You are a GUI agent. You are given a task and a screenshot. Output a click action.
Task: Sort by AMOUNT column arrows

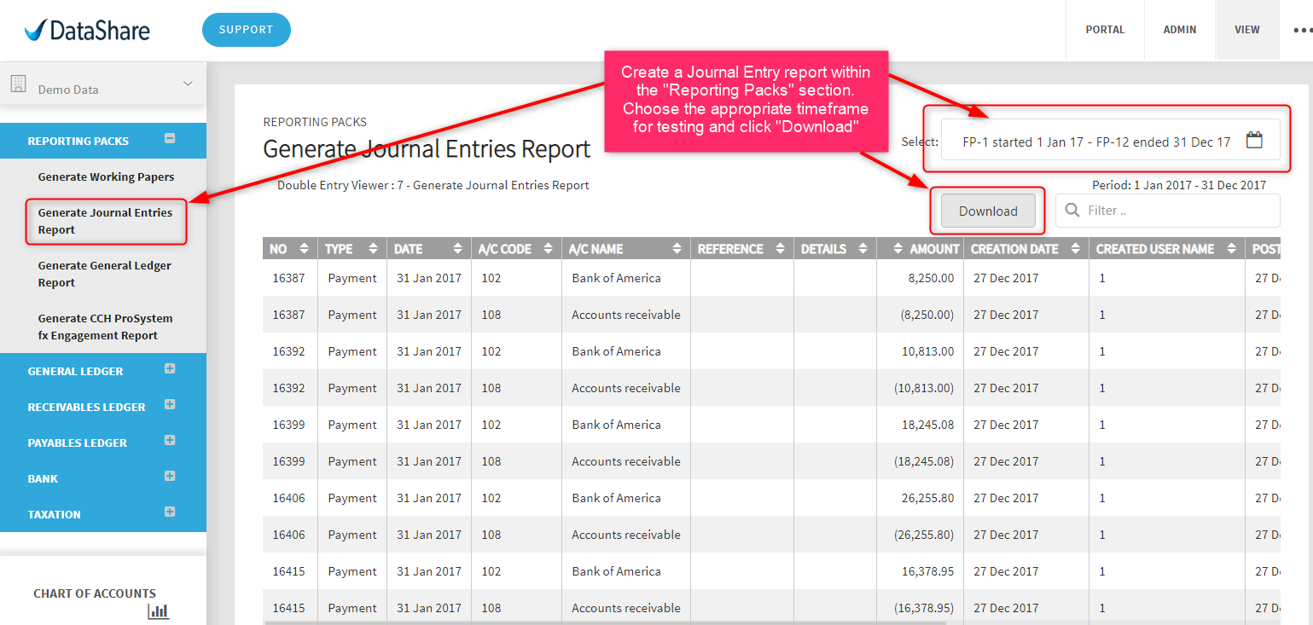(x=898, y=249)
